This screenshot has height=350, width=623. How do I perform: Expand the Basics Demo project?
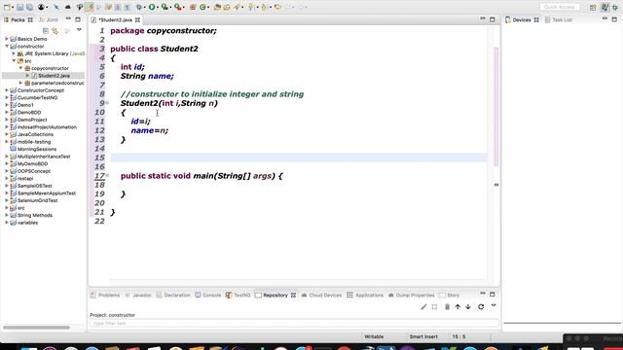(x=7, y=39)
